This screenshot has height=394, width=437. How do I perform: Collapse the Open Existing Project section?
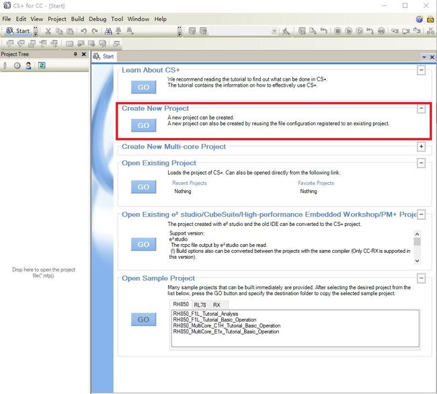click(x=421, y=163)
